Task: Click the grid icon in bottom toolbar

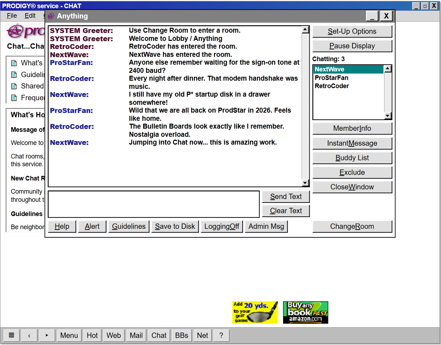Action: 11,335
